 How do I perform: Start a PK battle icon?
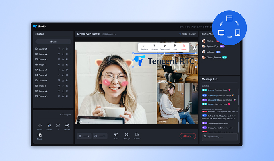58,125
